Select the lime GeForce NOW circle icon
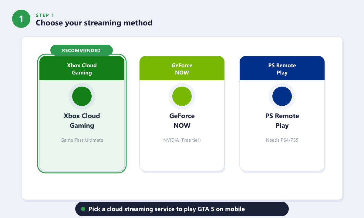This screenshot has height=218, width=364. click(182, 96)
